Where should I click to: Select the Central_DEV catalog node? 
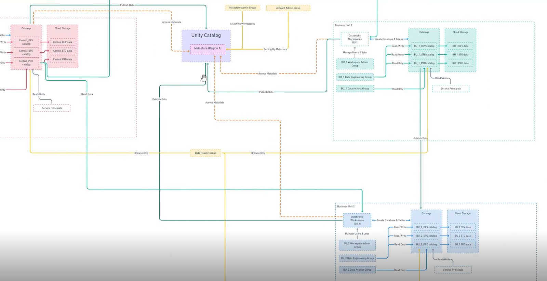(26, 42)
